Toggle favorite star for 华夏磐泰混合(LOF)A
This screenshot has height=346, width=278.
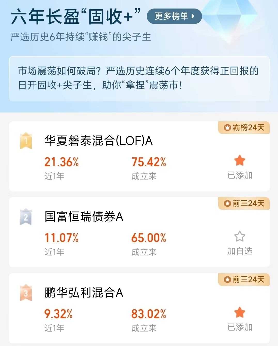[x=240, y=160]
